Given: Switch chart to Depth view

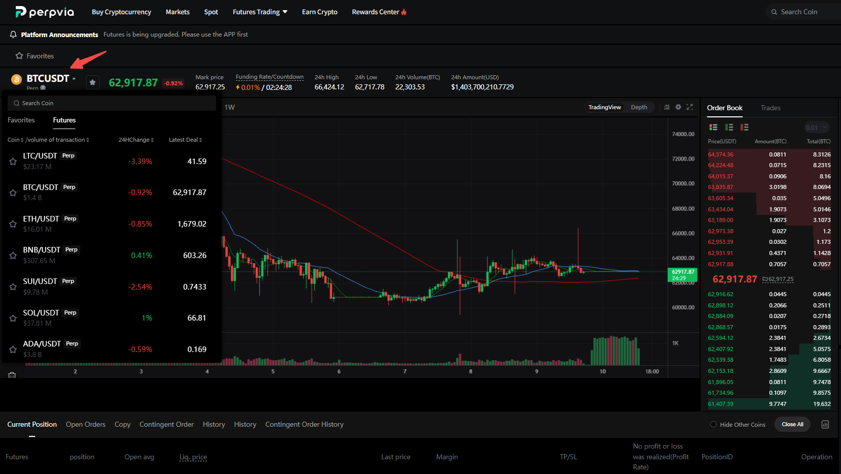Looking at the screenshot, I should (639, 107).
